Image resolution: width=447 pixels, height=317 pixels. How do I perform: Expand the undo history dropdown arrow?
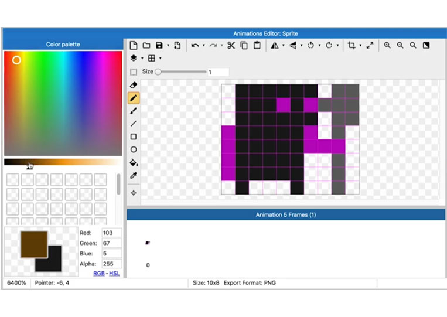point(203,45)
